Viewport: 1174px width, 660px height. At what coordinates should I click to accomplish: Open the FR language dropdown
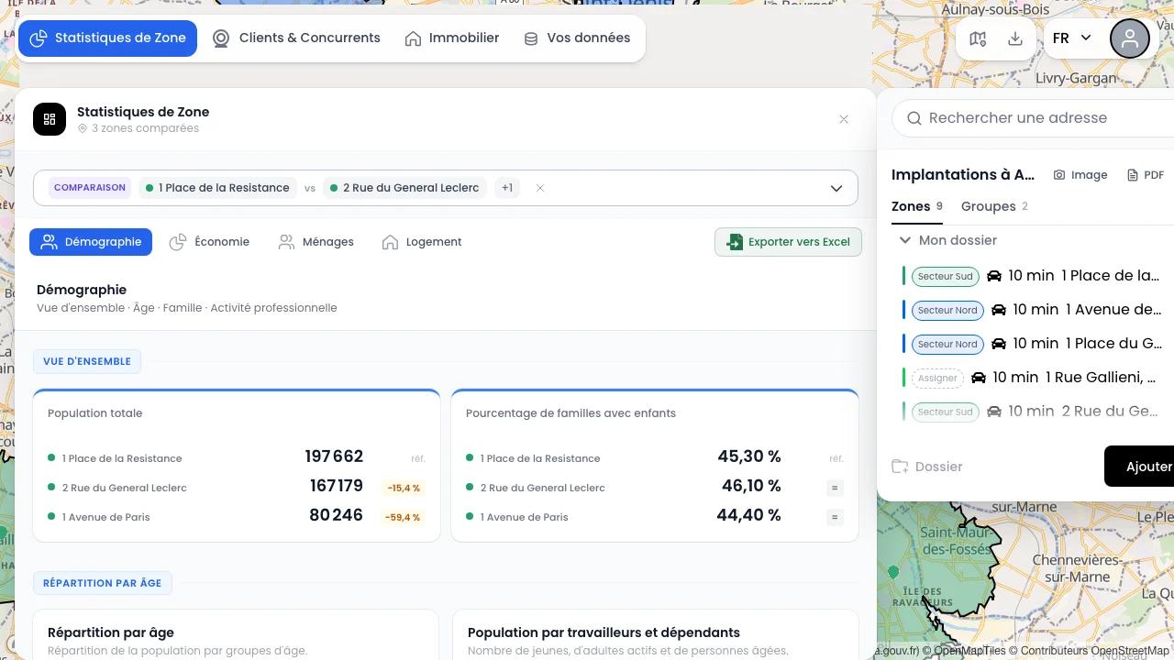pyautogui.click(x=1071, y=38)
